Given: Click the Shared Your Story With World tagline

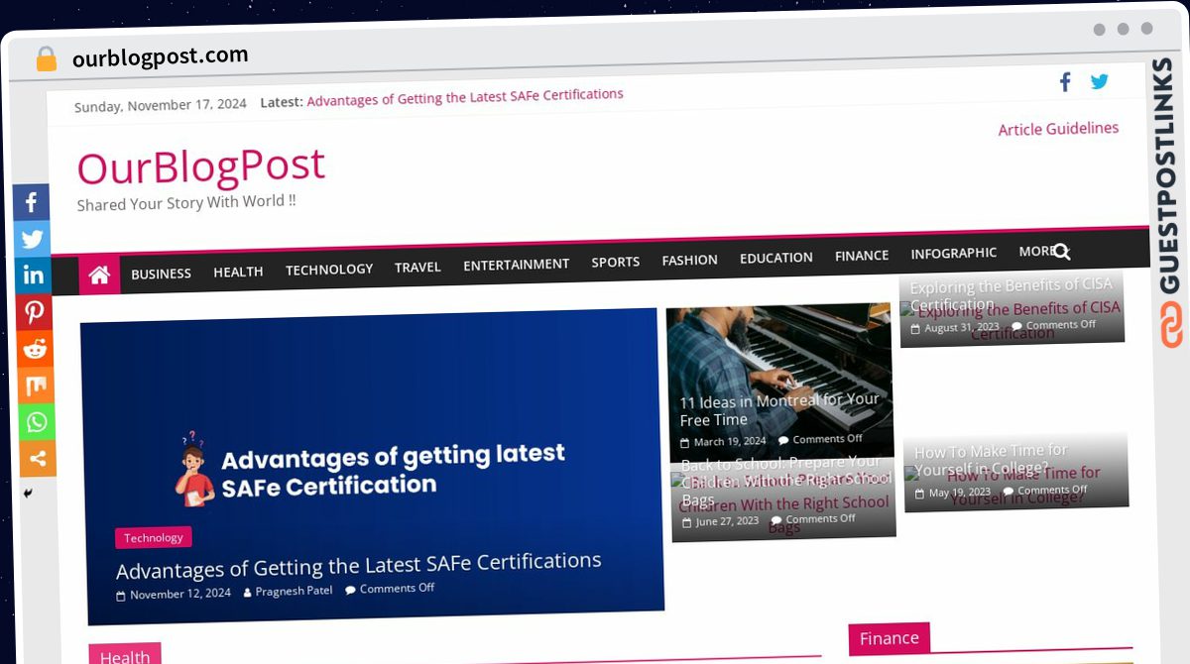Looking at the screenshot, I should click(186, 203).
